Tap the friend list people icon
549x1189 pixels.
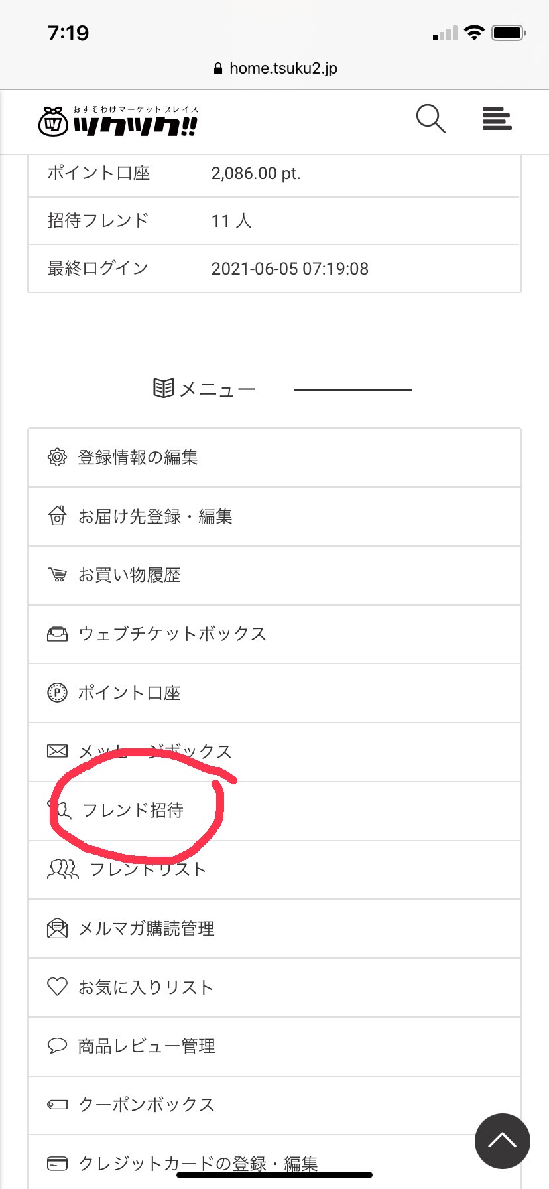[x=63, y=869]
